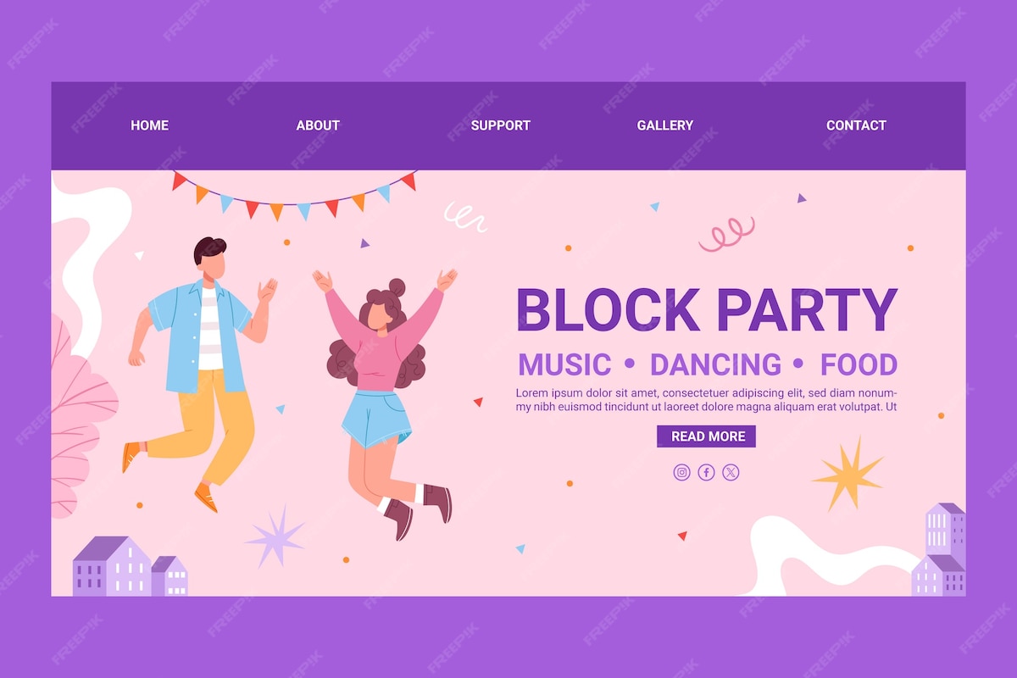Click the MUSIC DANCING FOOD tagline
1017x678 pixels.
pos(707,364)
